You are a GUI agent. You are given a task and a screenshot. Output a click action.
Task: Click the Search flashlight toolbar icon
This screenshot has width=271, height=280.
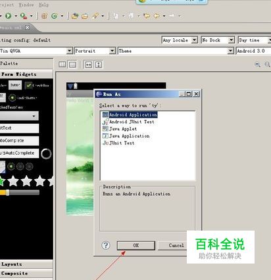click(x=95, y=16)
